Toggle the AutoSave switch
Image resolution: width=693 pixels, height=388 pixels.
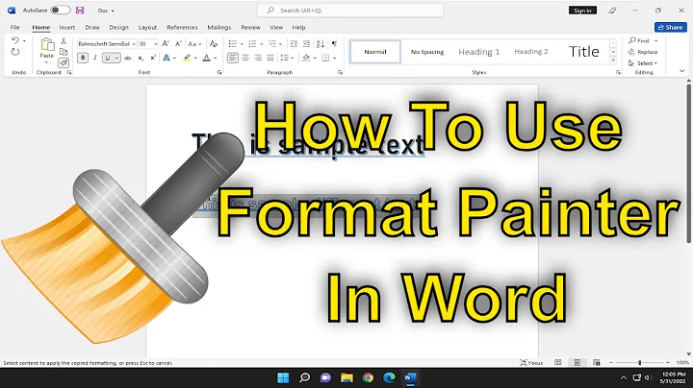click(61, 11)
